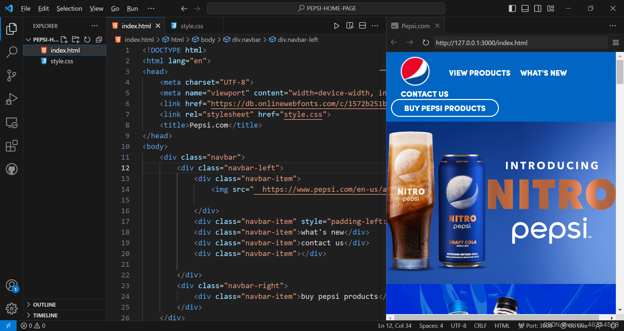The height and width of the screenshot is (331, 624).
Task: Open the preview browser hamburger menu
Action: click(616, 43)
